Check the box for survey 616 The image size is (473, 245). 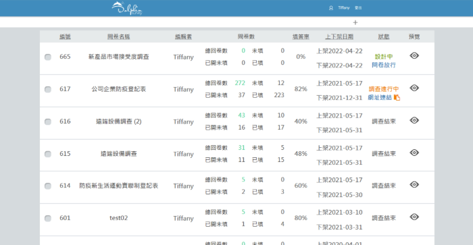click(48, 121)
